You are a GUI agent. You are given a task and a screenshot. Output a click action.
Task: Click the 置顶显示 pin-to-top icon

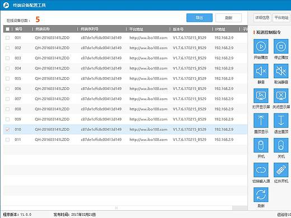point(261,120)
